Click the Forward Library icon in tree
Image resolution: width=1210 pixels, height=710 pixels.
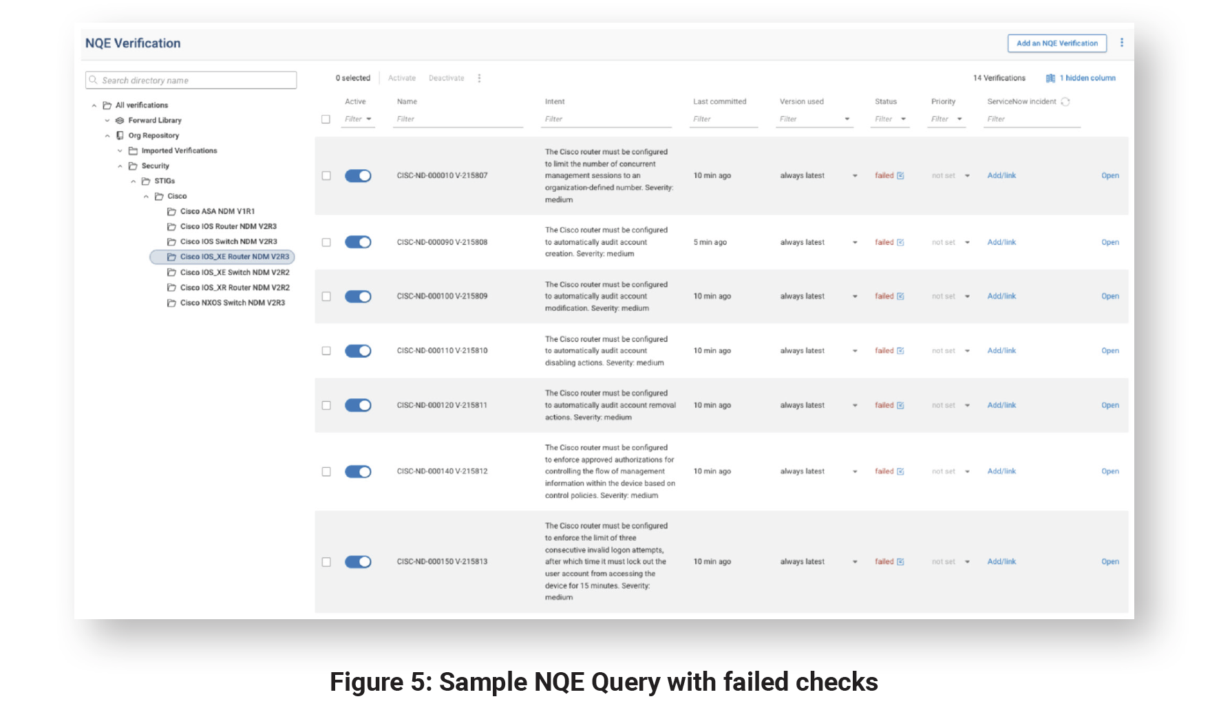120,120
